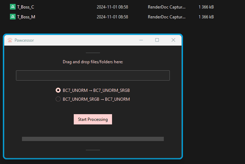Click the T_Boss_M RenderDoc file icon
The image size is (245, 164).
[x=13, y=17]
